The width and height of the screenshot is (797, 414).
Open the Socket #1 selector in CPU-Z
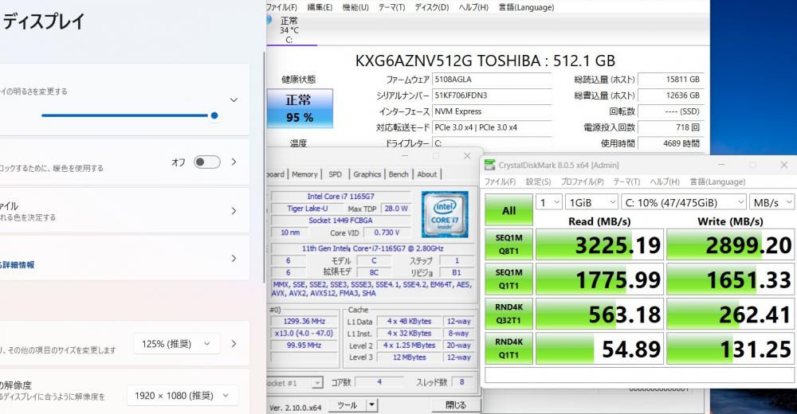(x=295, y=382)
